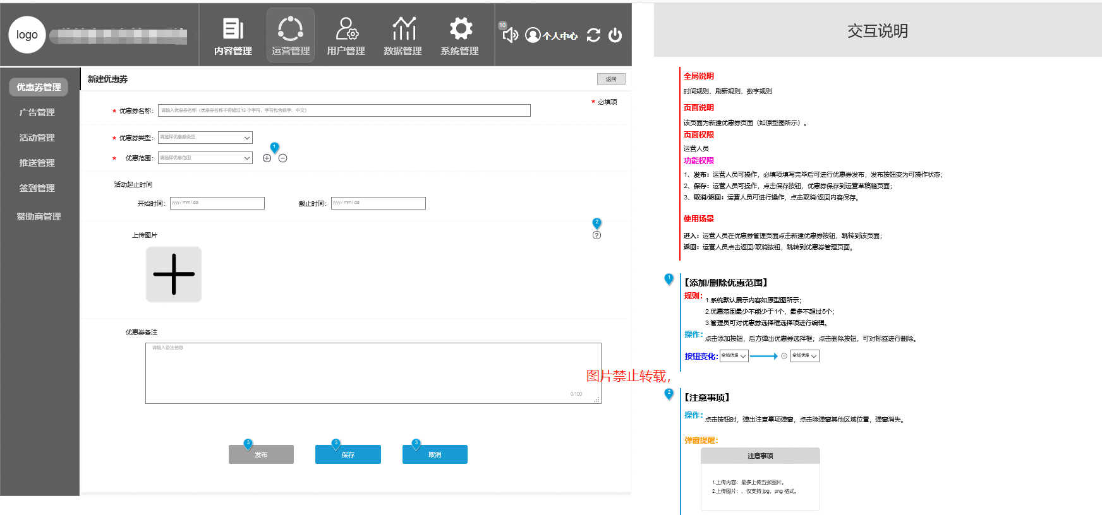This screenshot has height=520, width=1102.
Task: Focus the 截止时间 date field
Action: click(378, 203)
